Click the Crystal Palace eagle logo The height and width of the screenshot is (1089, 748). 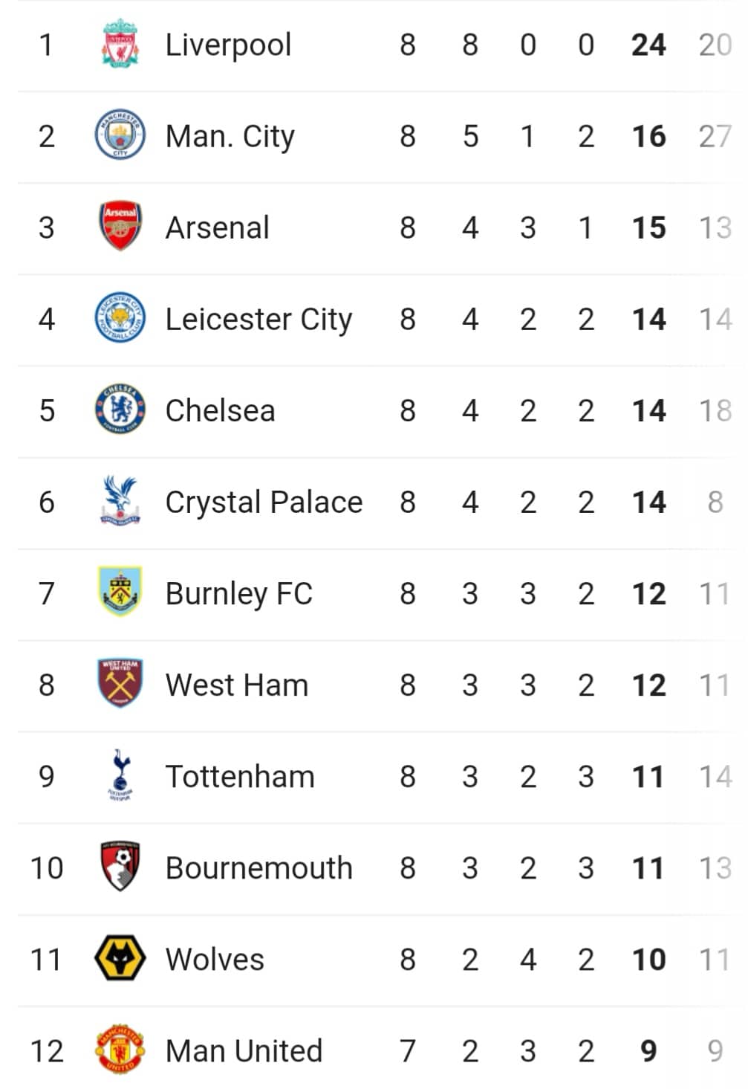click(120, 501)
